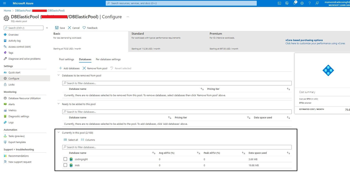Open Quick start in Settings
350x172 pixels.
point(14,72)
